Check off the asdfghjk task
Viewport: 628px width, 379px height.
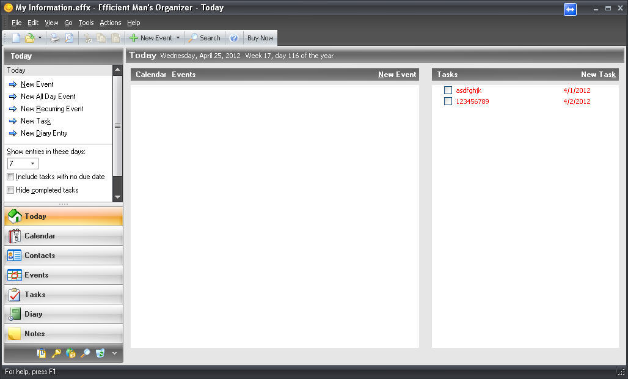pyautogui.click(x=448, y=90)
